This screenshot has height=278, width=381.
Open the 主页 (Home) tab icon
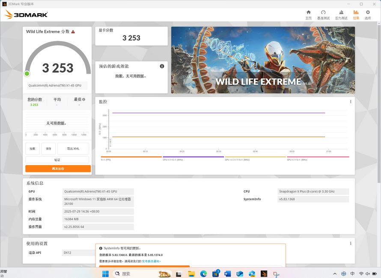pyautogui.click(x=308, y=15)
